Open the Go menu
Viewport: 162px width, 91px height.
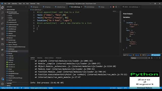coord(24,4)
